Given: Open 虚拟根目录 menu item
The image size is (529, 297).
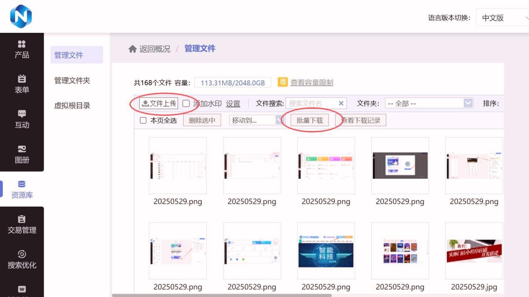Looking at the screenshot, I should [x=72, y=106].
